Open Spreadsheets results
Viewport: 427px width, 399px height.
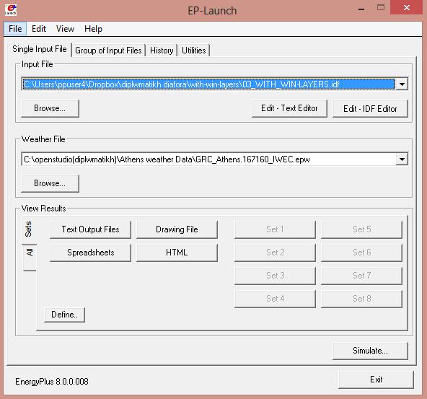coord(90,253)
